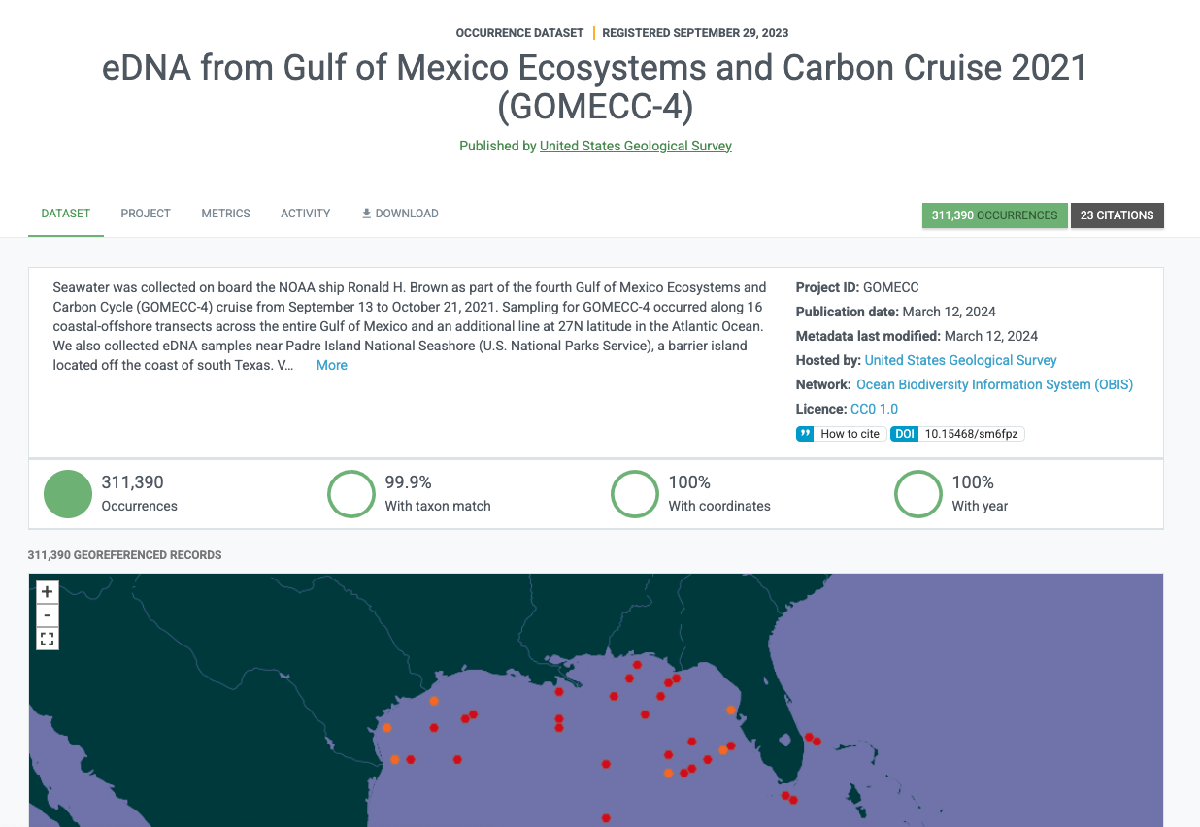
Task: Click the download arrow icon beside DOWNLOAD
Action: pyautogui.click(x=367, y=213)
